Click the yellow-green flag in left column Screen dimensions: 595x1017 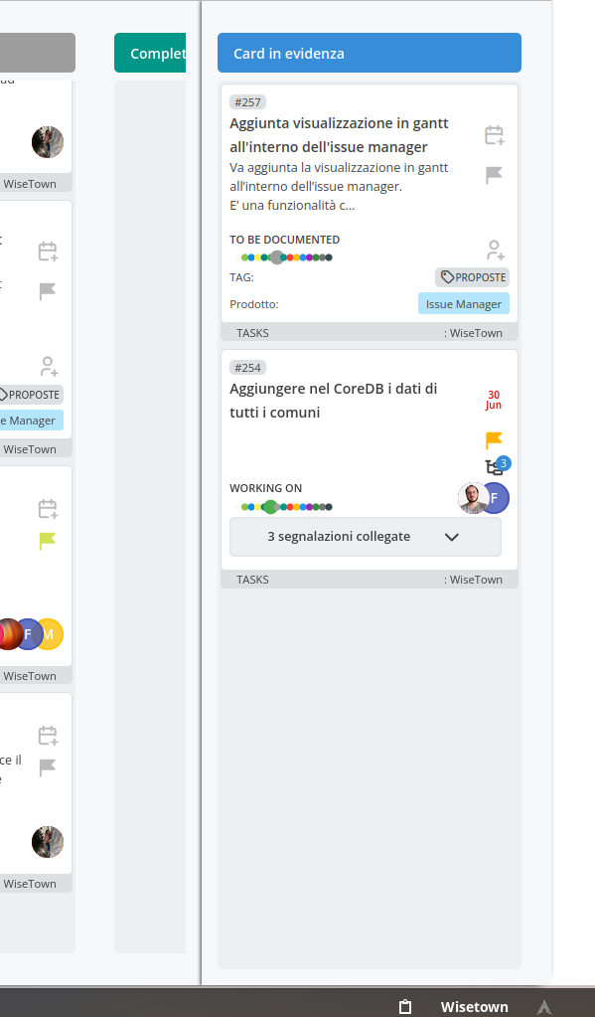point(48,540)
